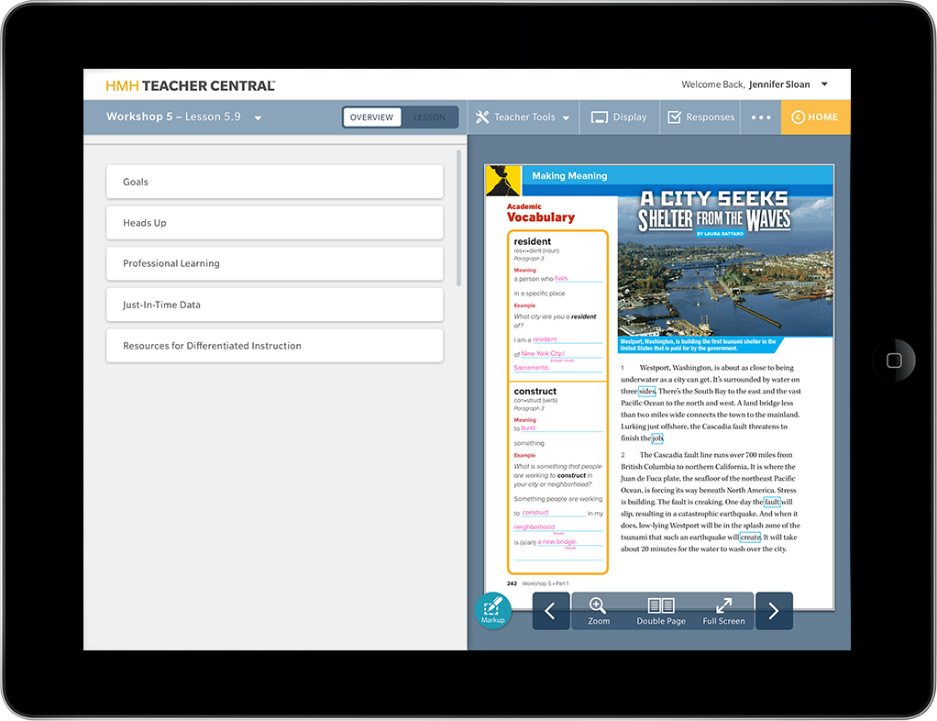Open the three-dot more options menu
Viewport: 937px width, 721px height.
761,117
